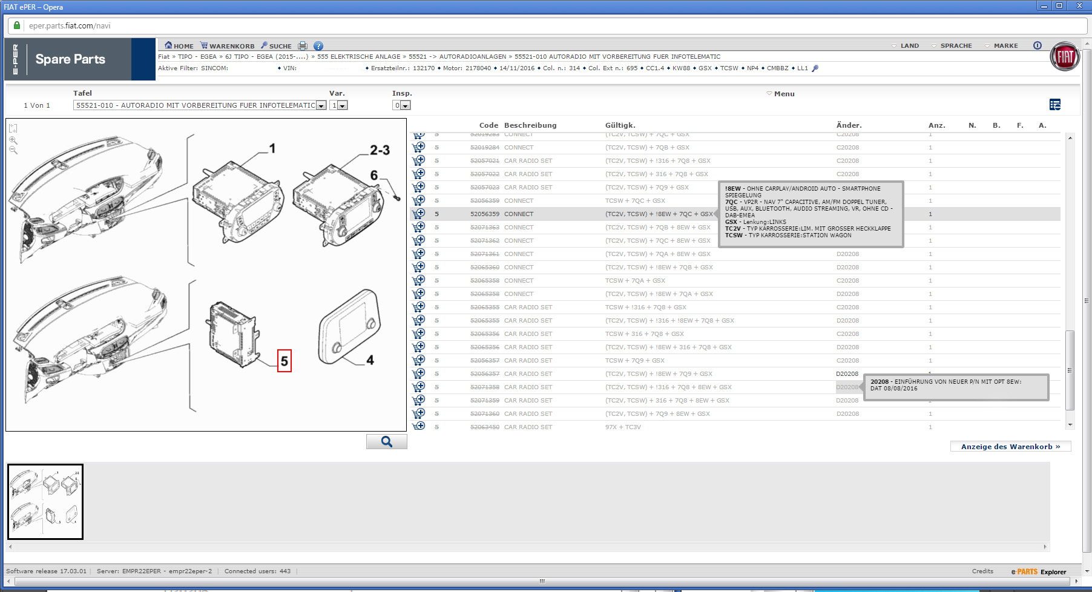The image size is (1092, 592).
Task: Click the blue list filter icon under Menu
Action: click(1055, 105)
